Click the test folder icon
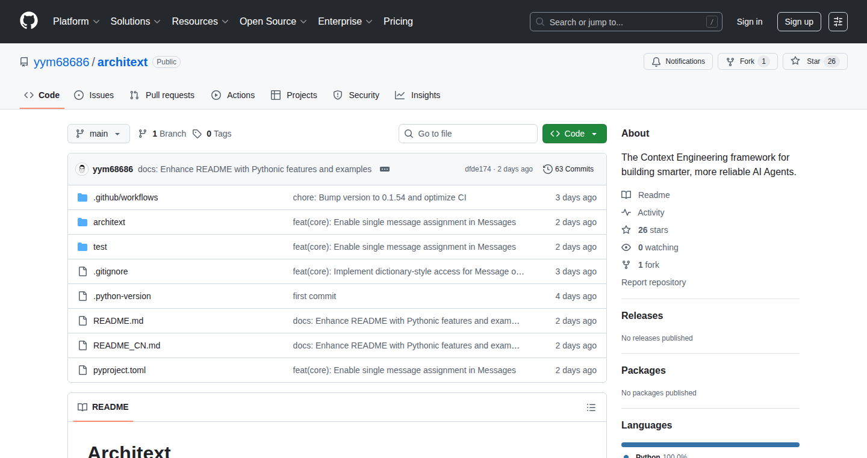The width and height of the screenshot is (867, 458). [82, 247]
